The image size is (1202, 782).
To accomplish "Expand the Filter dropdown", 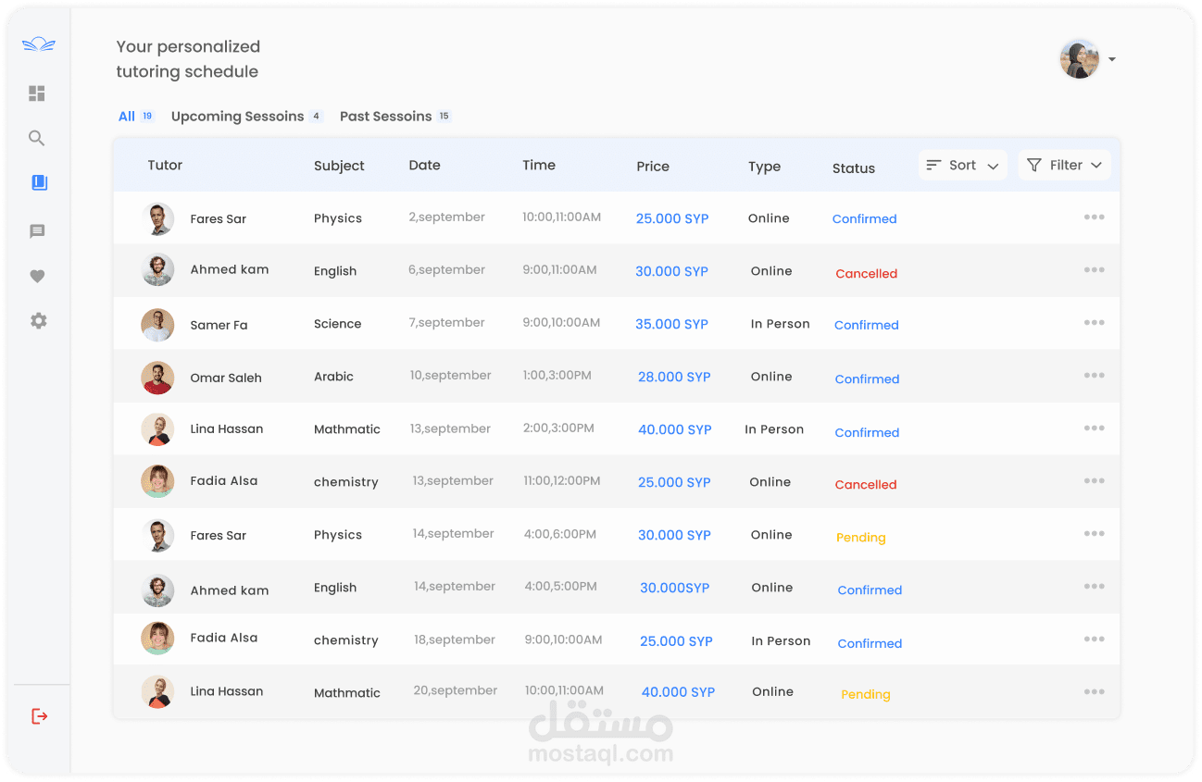I will pyautogui.click(x=1064, y=166).
